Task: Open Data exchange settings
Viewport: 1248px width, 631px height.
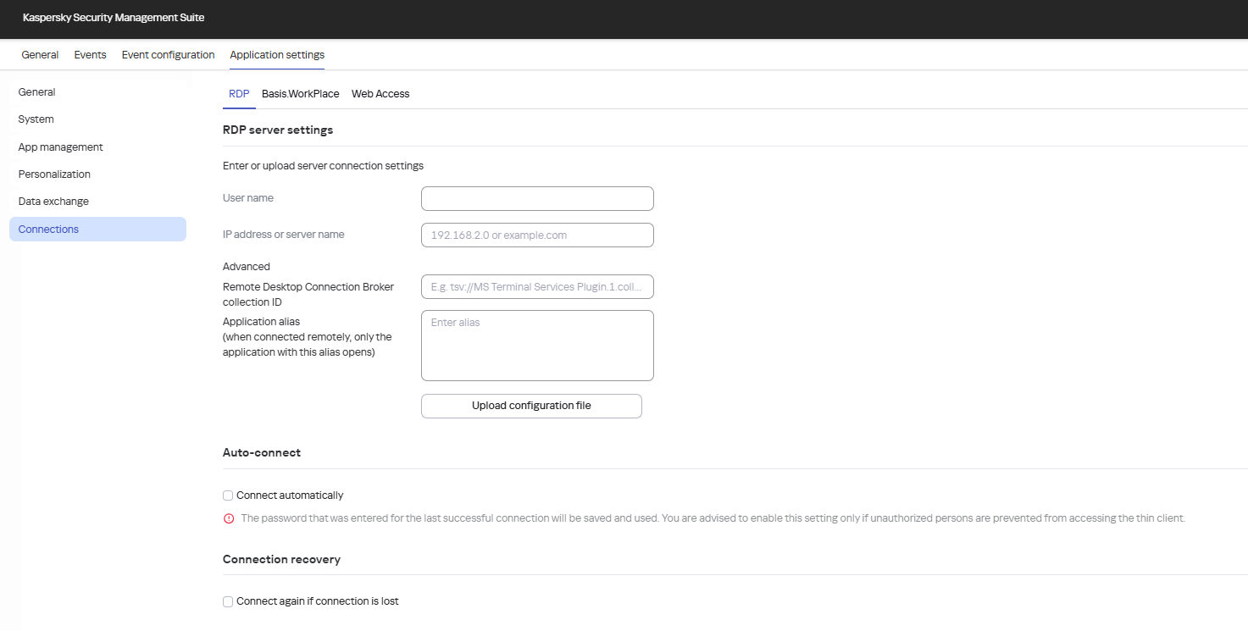Action: 53,201
